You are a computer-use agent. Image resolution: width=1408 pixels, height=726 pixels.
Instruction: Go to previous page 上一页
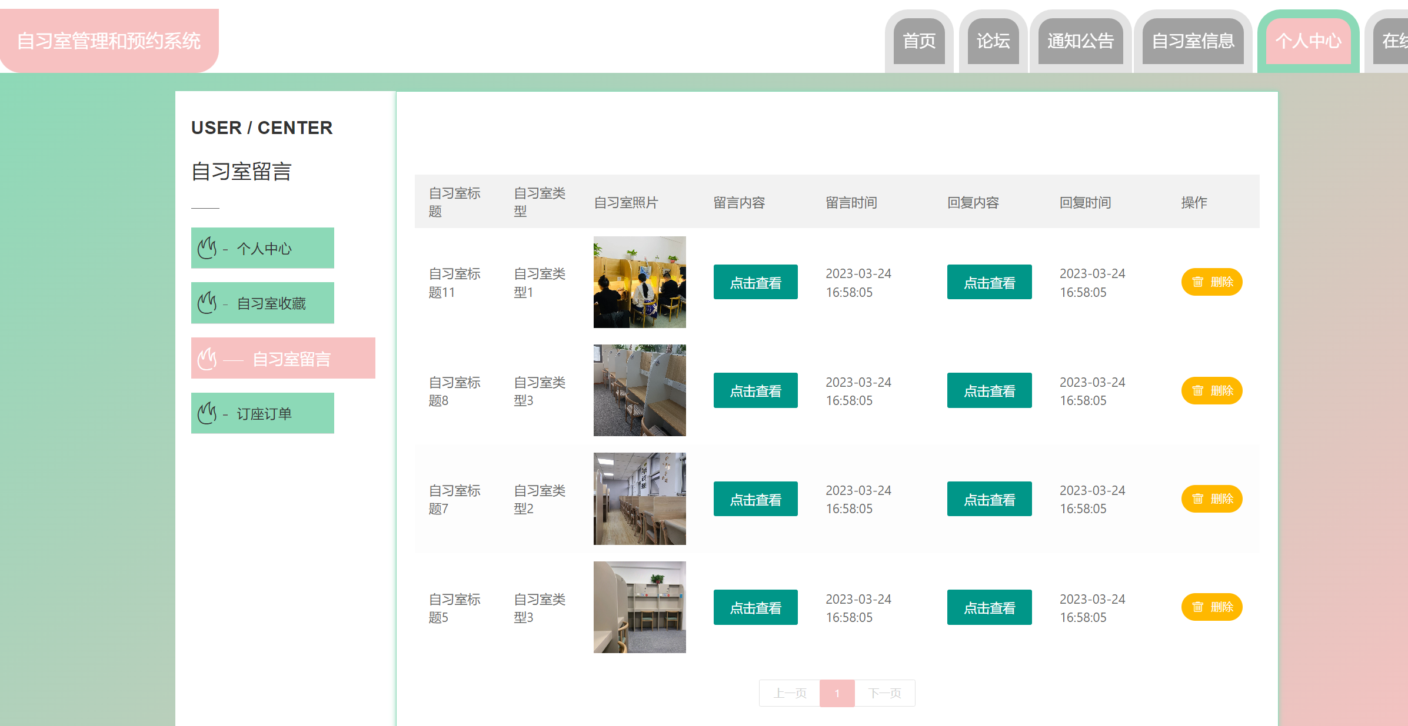coord(790,693)
